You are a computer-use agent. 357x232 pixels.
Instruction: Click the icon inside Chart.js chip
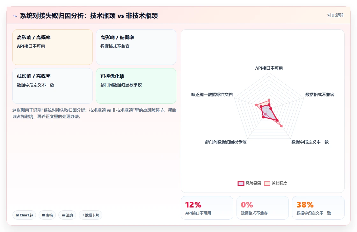point(17,215)
